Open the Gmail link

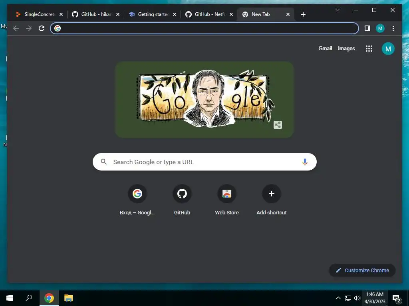(x=325, y=48)
